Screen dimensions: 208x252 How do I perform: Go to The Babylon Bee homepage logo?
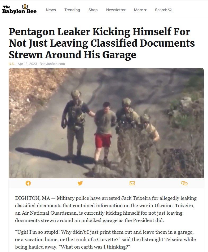pyautogui.click(x=19, y=9)
